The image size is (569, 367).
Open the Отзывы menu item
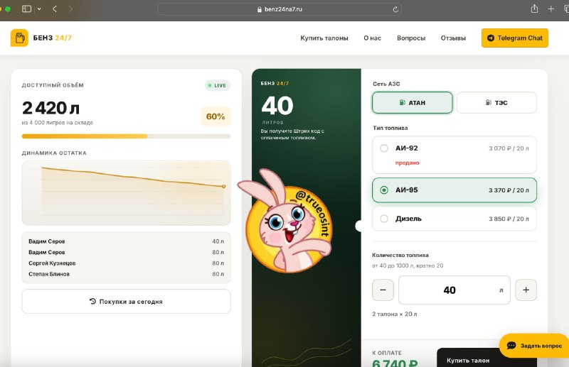[453, 38]
